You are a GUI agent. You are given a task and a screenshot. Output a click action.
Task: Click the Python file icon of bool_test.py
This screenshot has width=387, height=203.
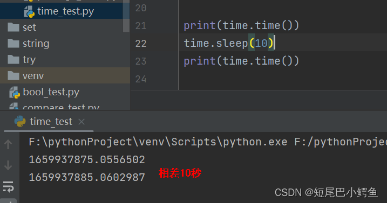(x=15, y=93)
